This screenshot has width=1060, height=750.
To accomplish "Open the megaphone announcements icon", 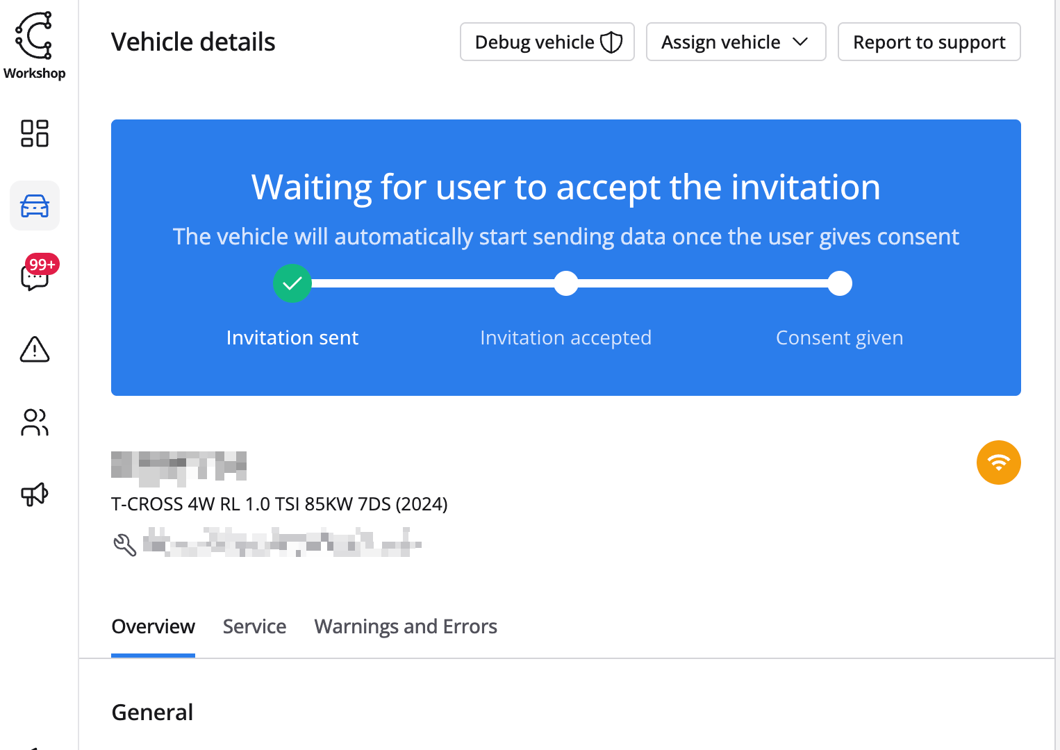I will click(34, 494).
